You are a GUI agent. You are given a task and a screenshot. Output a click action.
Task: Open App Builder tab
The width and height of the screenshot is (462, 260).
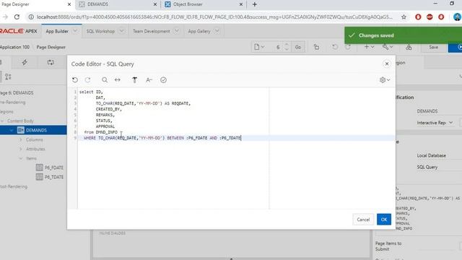[57, 31]
